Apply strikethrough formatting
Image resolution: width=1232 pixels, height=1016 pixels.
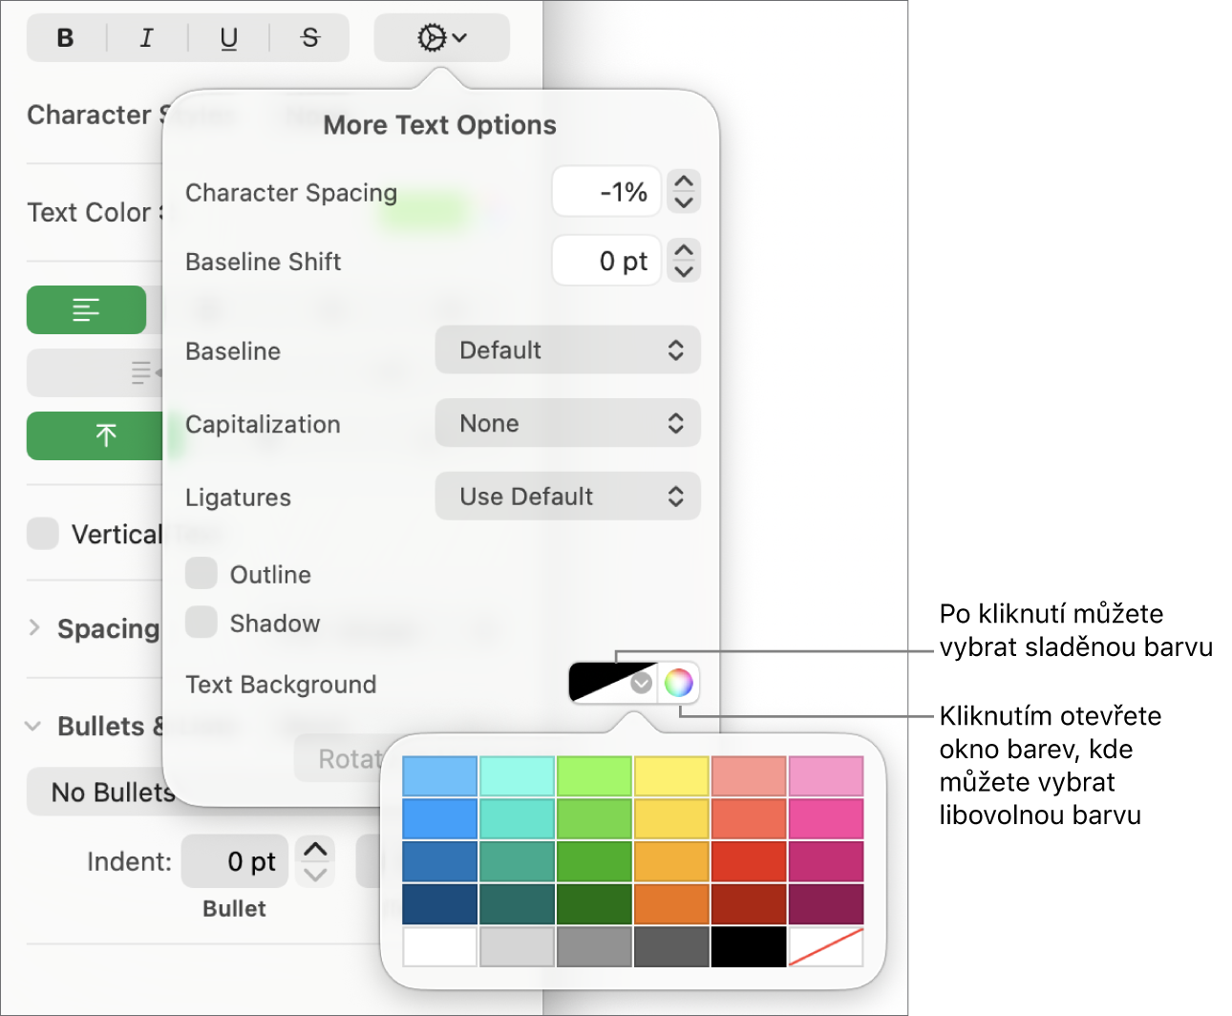pos(310,38)
